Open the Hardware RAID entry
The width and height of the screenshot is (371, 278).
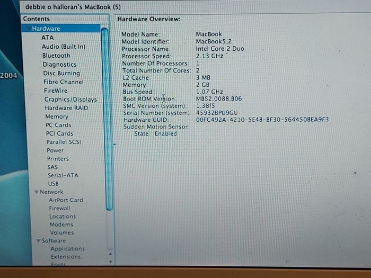(x=66, y=108)
